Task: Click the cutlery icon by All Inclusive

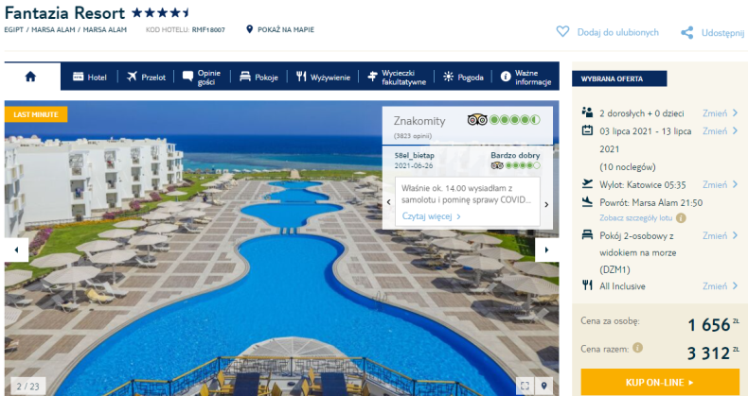Action: pos(587,285)
